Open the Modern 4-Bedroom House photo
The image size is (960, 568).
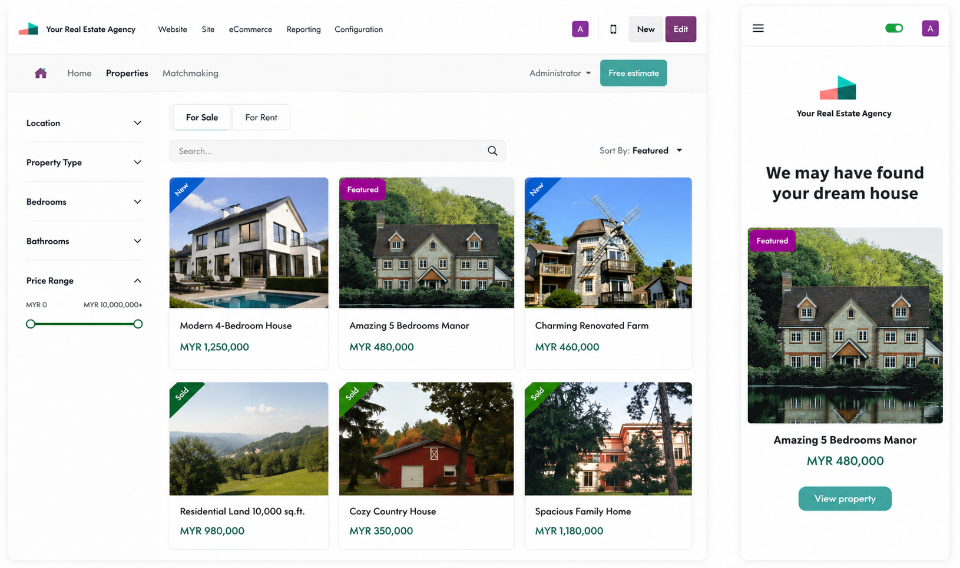249,243
